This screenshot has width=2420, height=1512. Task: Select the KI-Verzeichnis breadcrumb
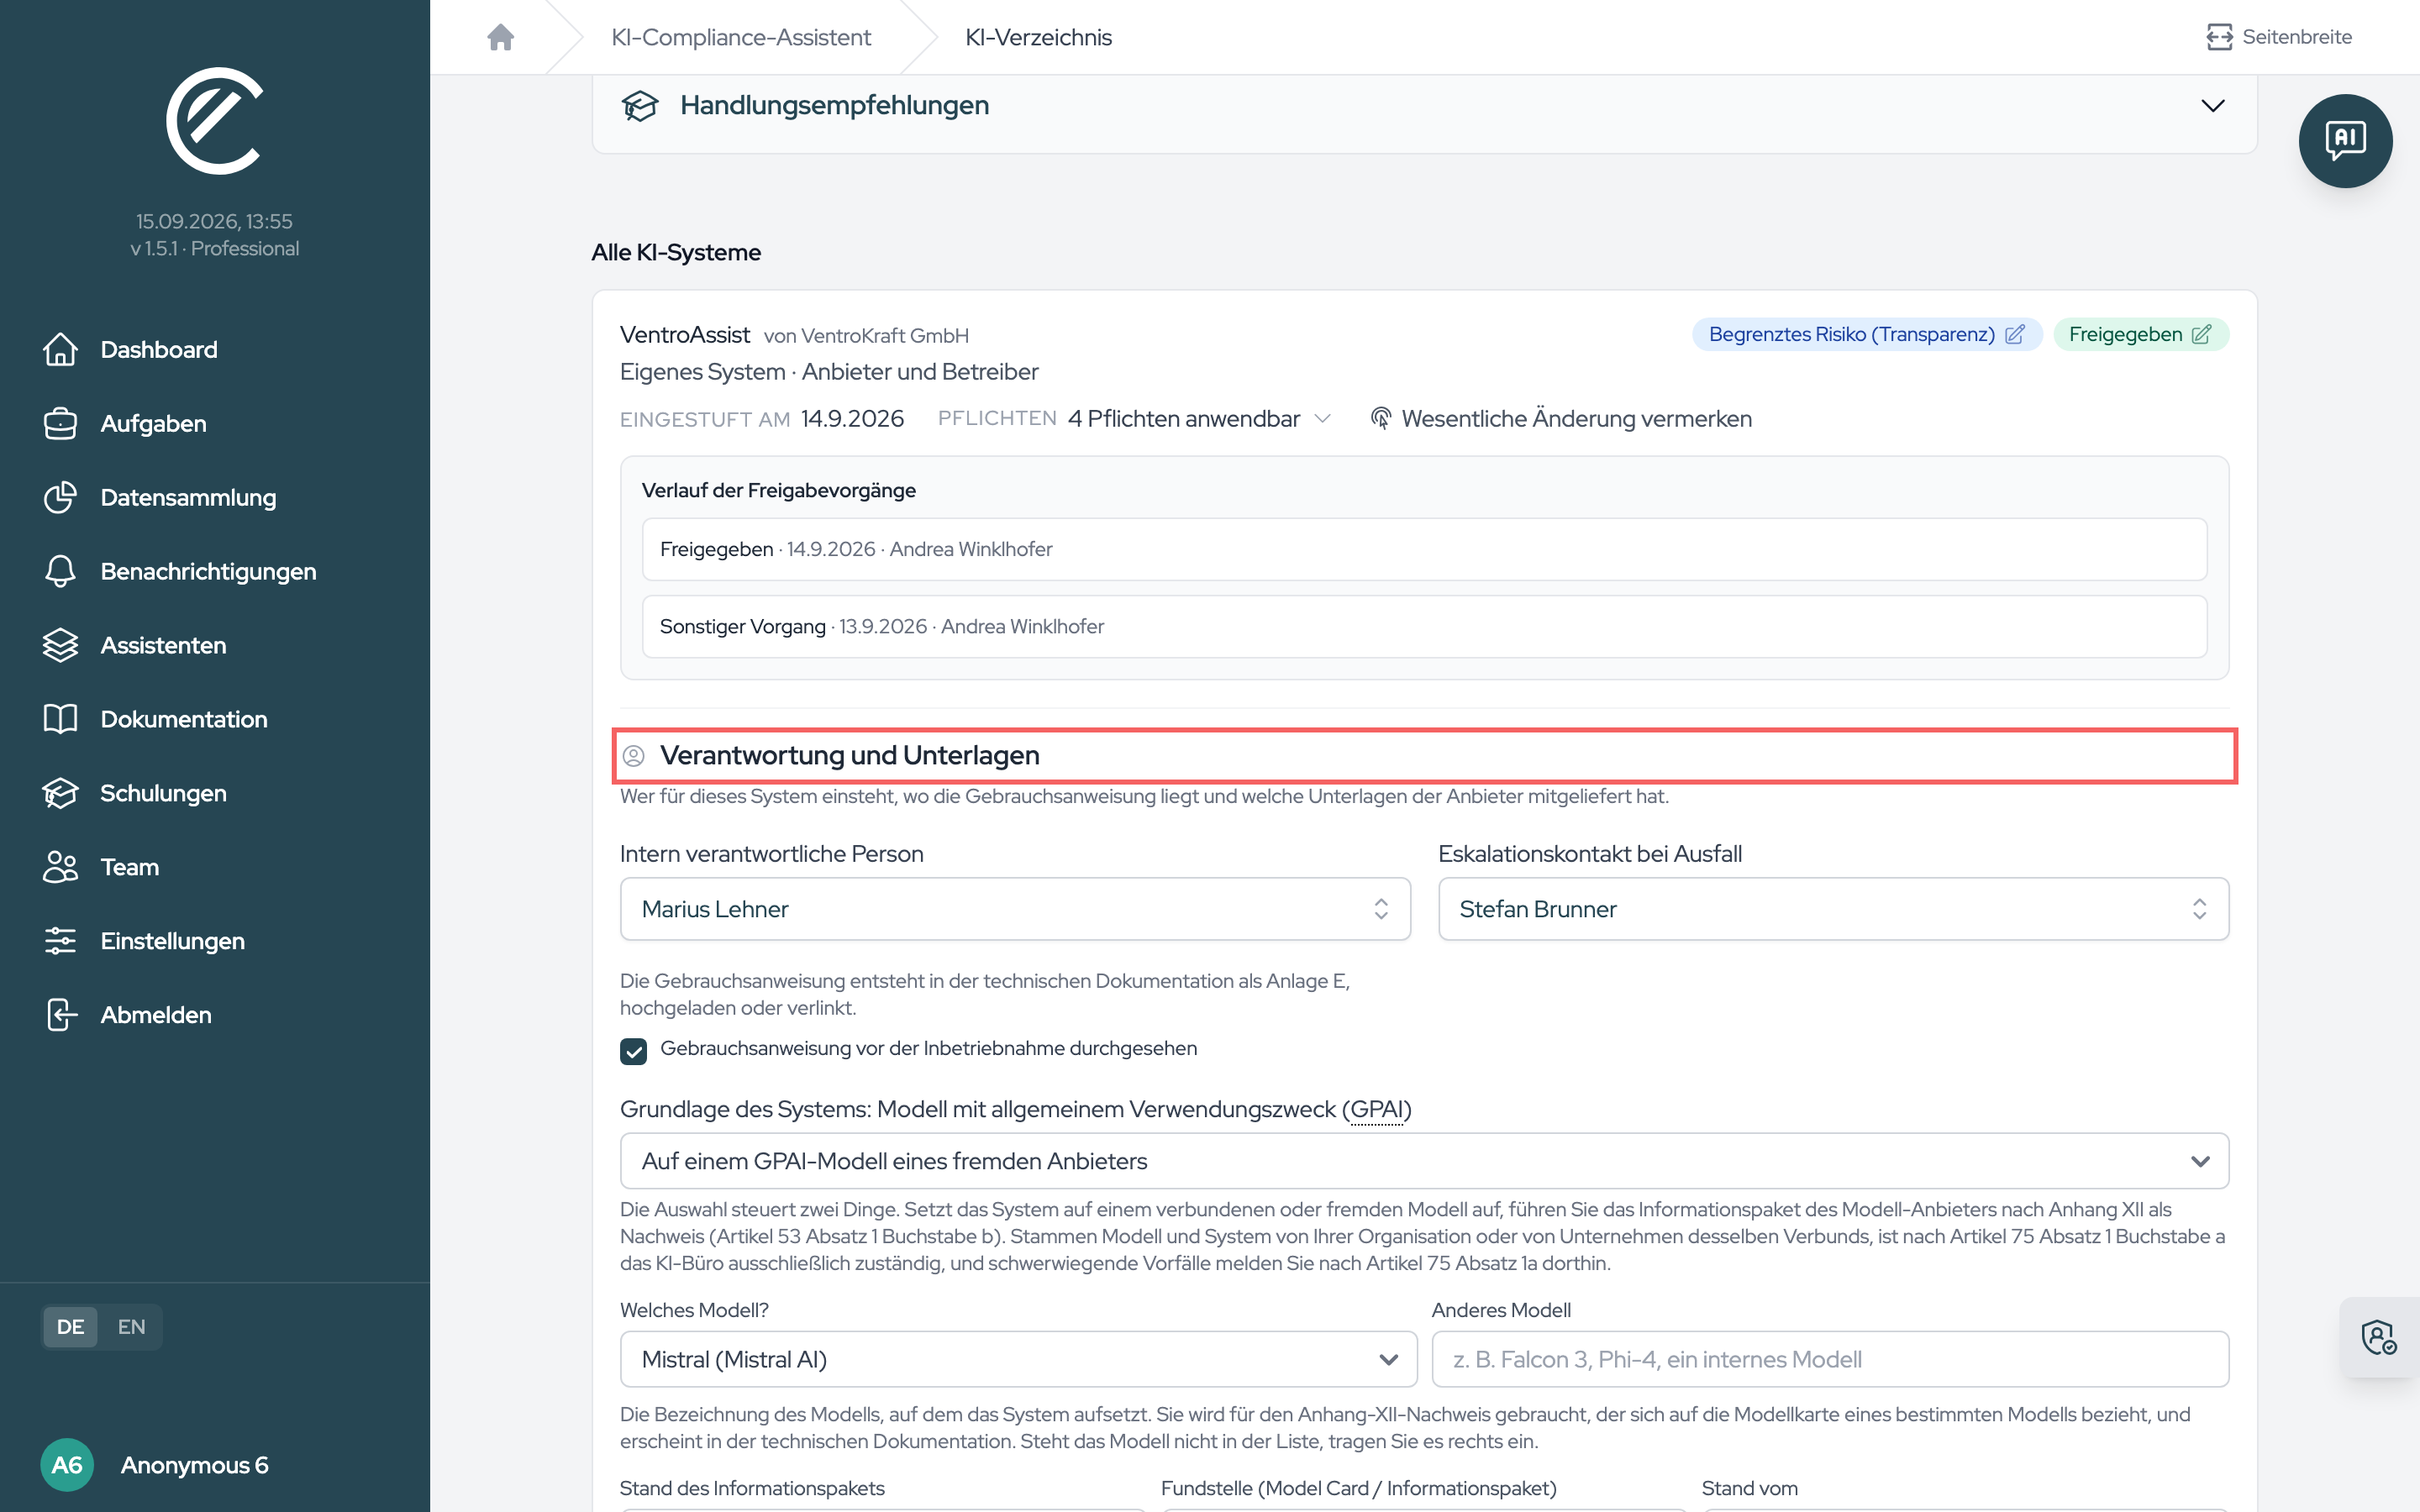(1038, 37)
